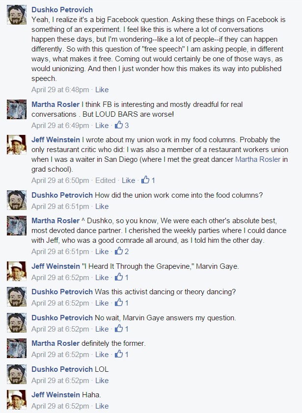Like Dushko's question about food columns

(102, 206)
